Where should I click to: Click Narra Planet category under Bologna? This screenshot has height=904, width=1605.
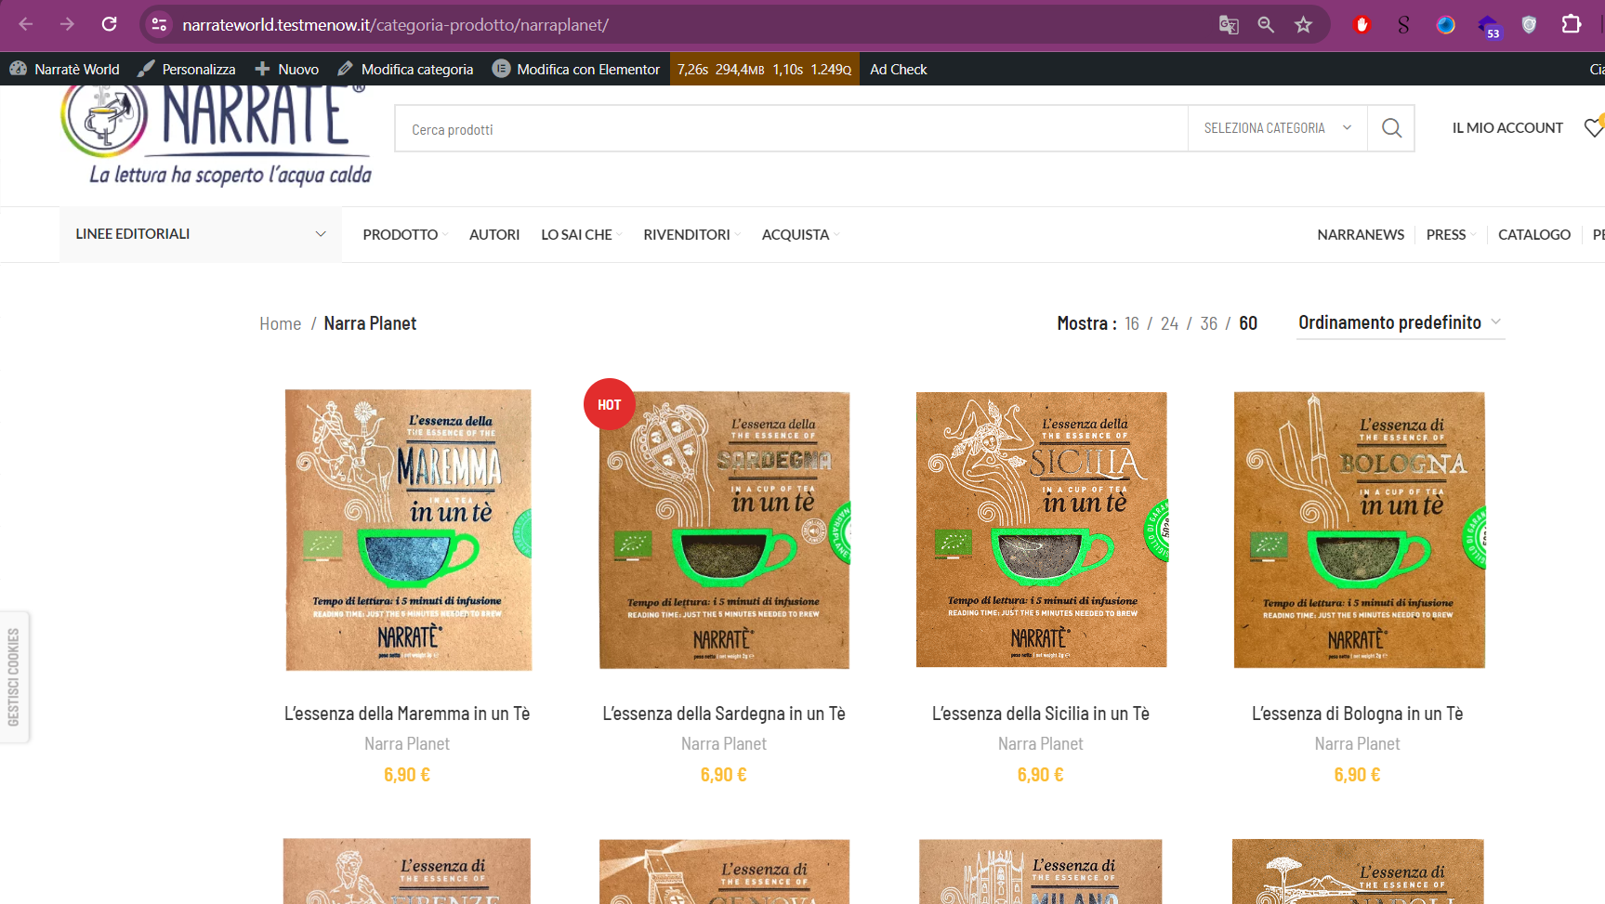coord(1358,743)
